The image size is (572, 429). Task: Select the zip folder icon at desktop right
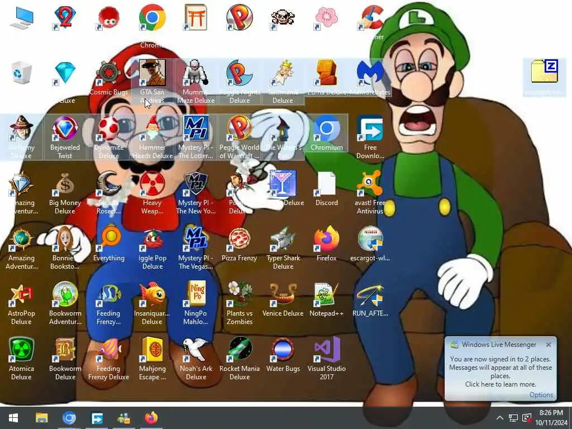point(544,72)
